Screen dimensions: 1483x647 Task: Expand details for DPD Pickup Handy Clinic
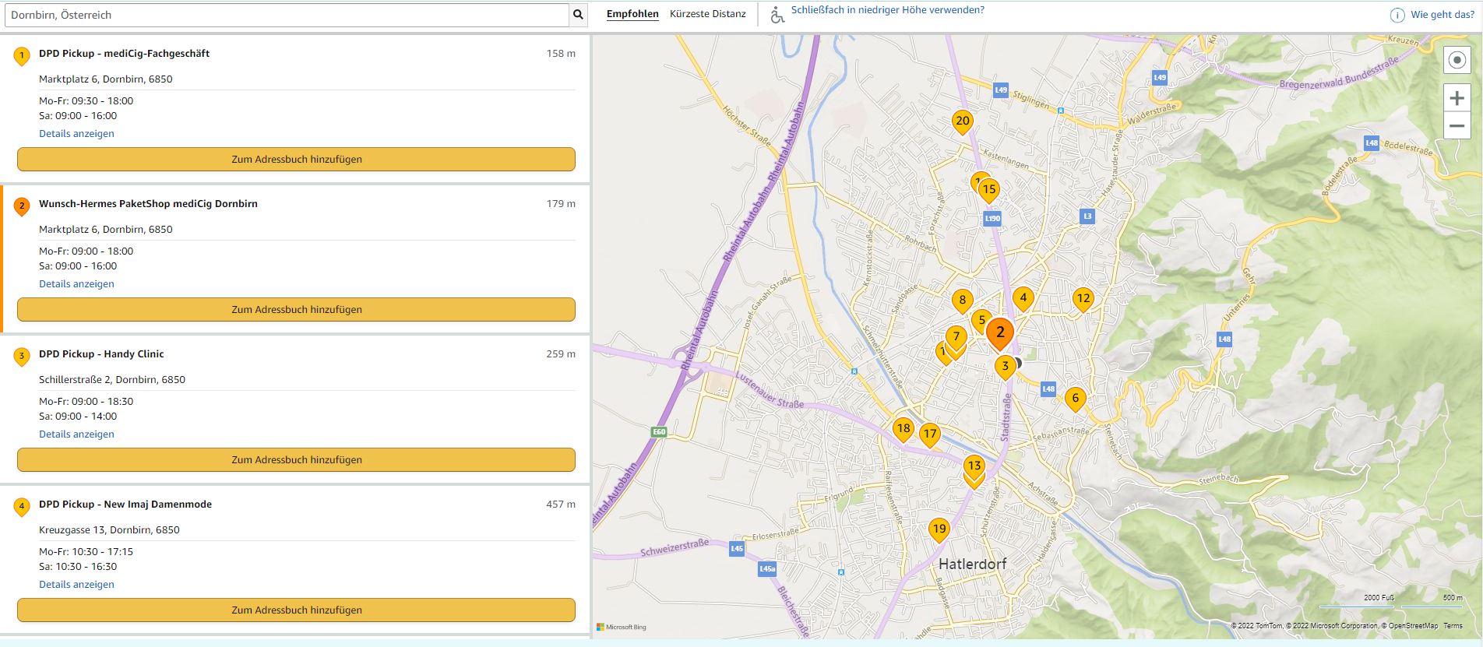(x=76, y=434)
